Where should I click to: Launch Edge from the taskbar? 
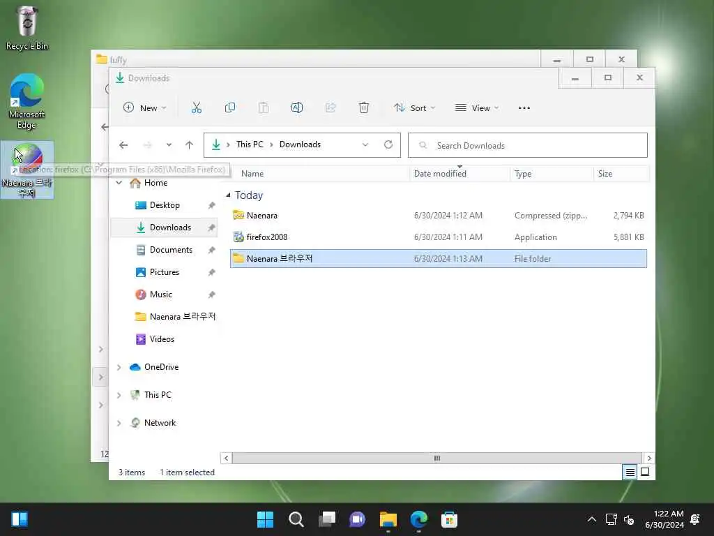point(418,519)
